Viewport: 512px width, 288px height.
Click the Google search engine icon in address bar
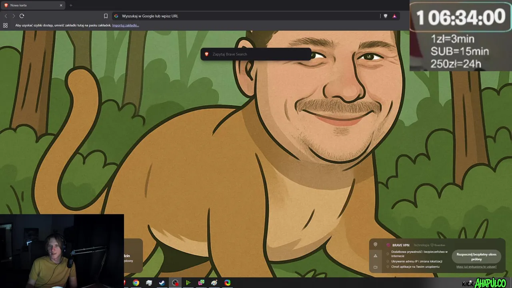point(116,16)
